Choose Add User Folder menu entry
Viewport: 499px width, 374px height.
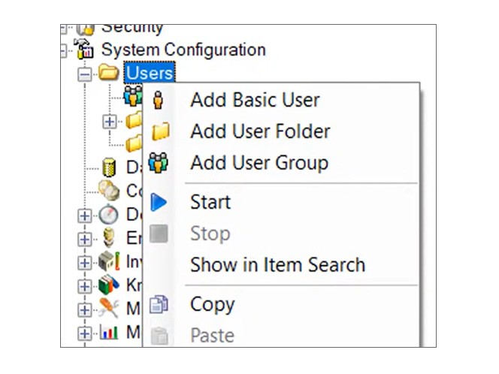(x=260, y=131)
